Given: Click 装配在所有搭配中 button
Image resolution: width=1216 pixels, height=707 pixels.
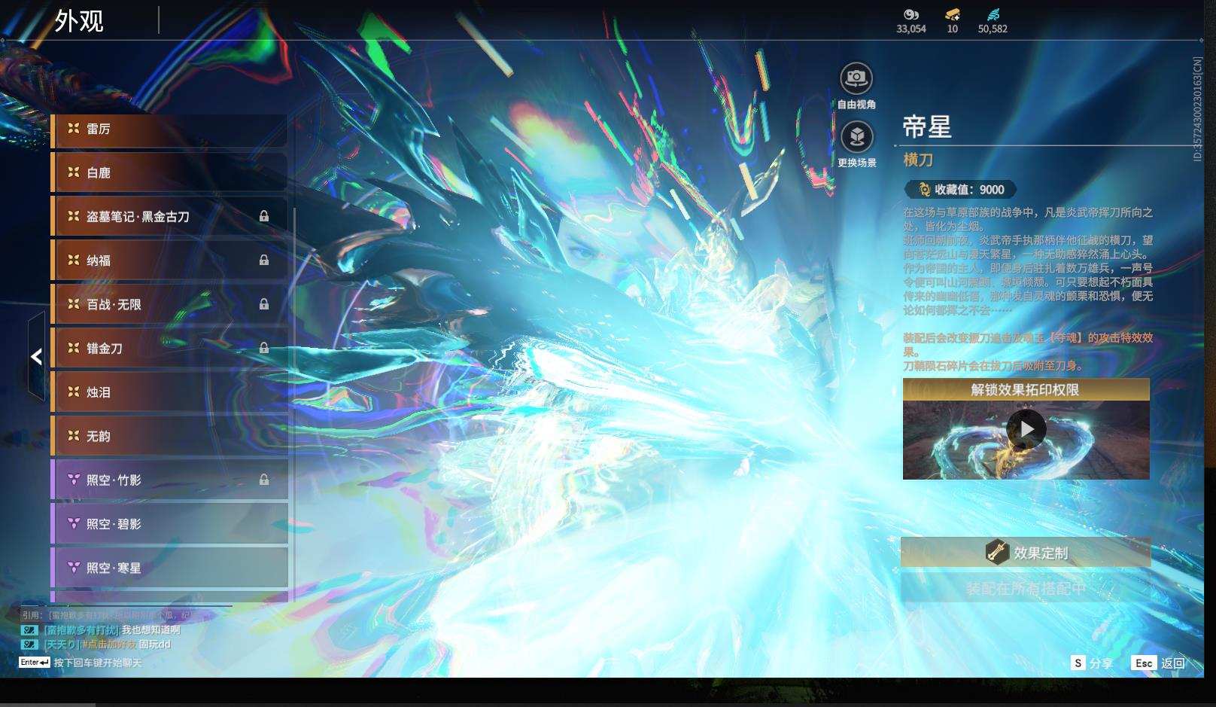Looking at the screenshot, I should click(1026, 588).
